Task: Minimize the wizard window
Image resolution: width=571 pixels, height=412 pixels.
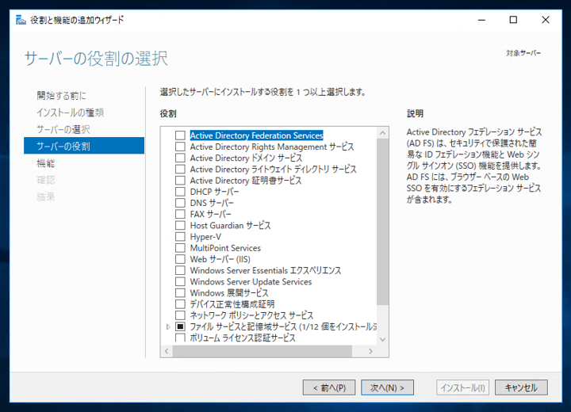Action: 482,20
